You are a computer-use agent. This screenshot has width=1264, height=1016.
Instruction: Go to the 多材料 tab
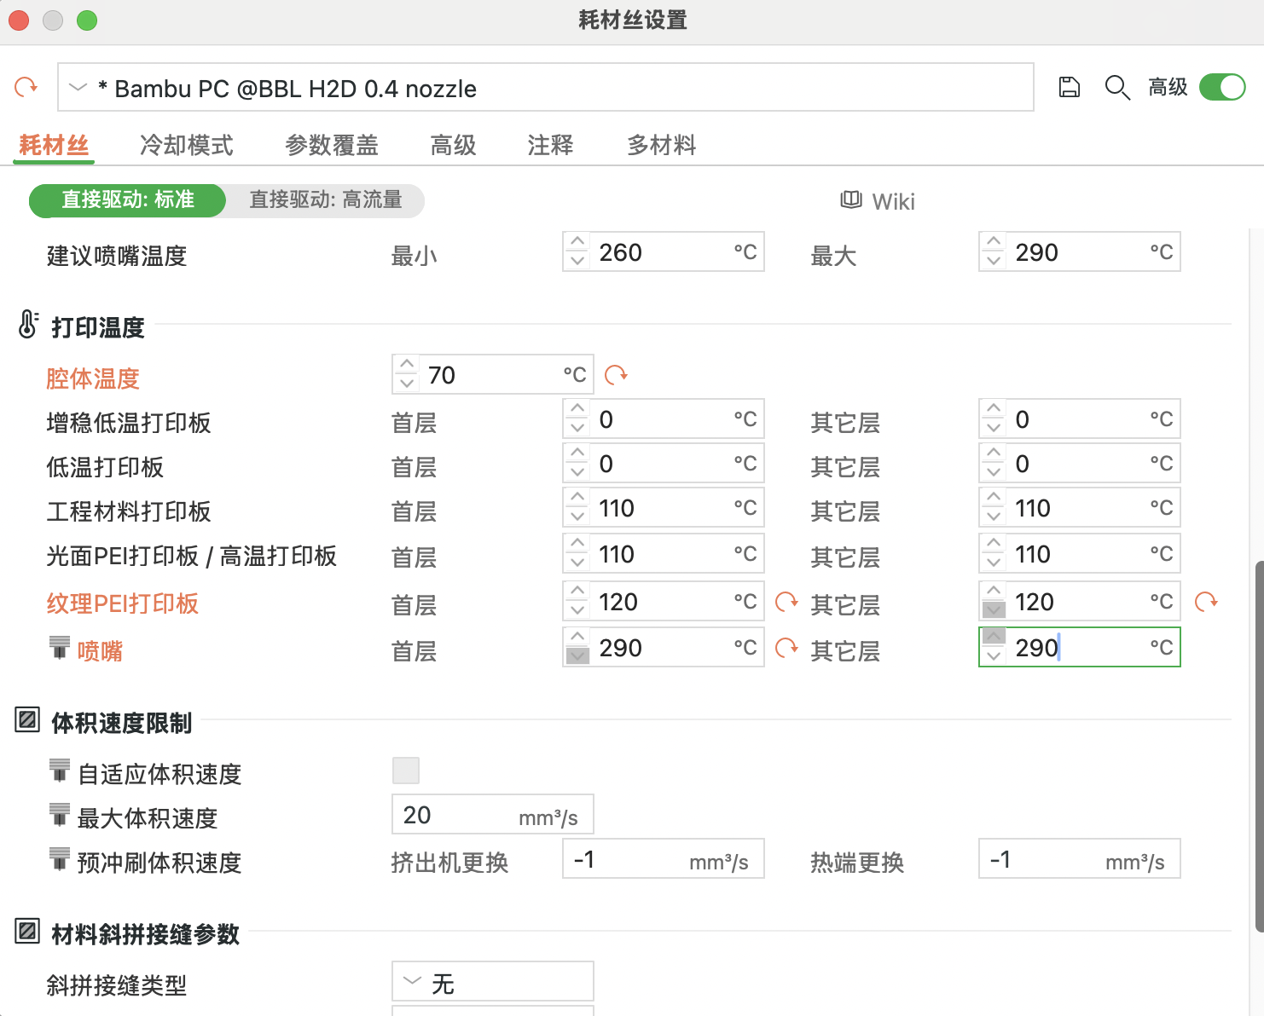pyautogui.click(x=661, y=146)
